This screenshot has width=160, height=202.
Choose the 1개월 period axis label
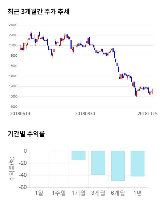click(x=78, y=193)
